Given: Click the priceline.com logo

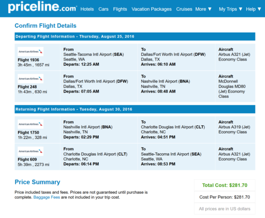Looking at the screenshot, I should point(42,7).
